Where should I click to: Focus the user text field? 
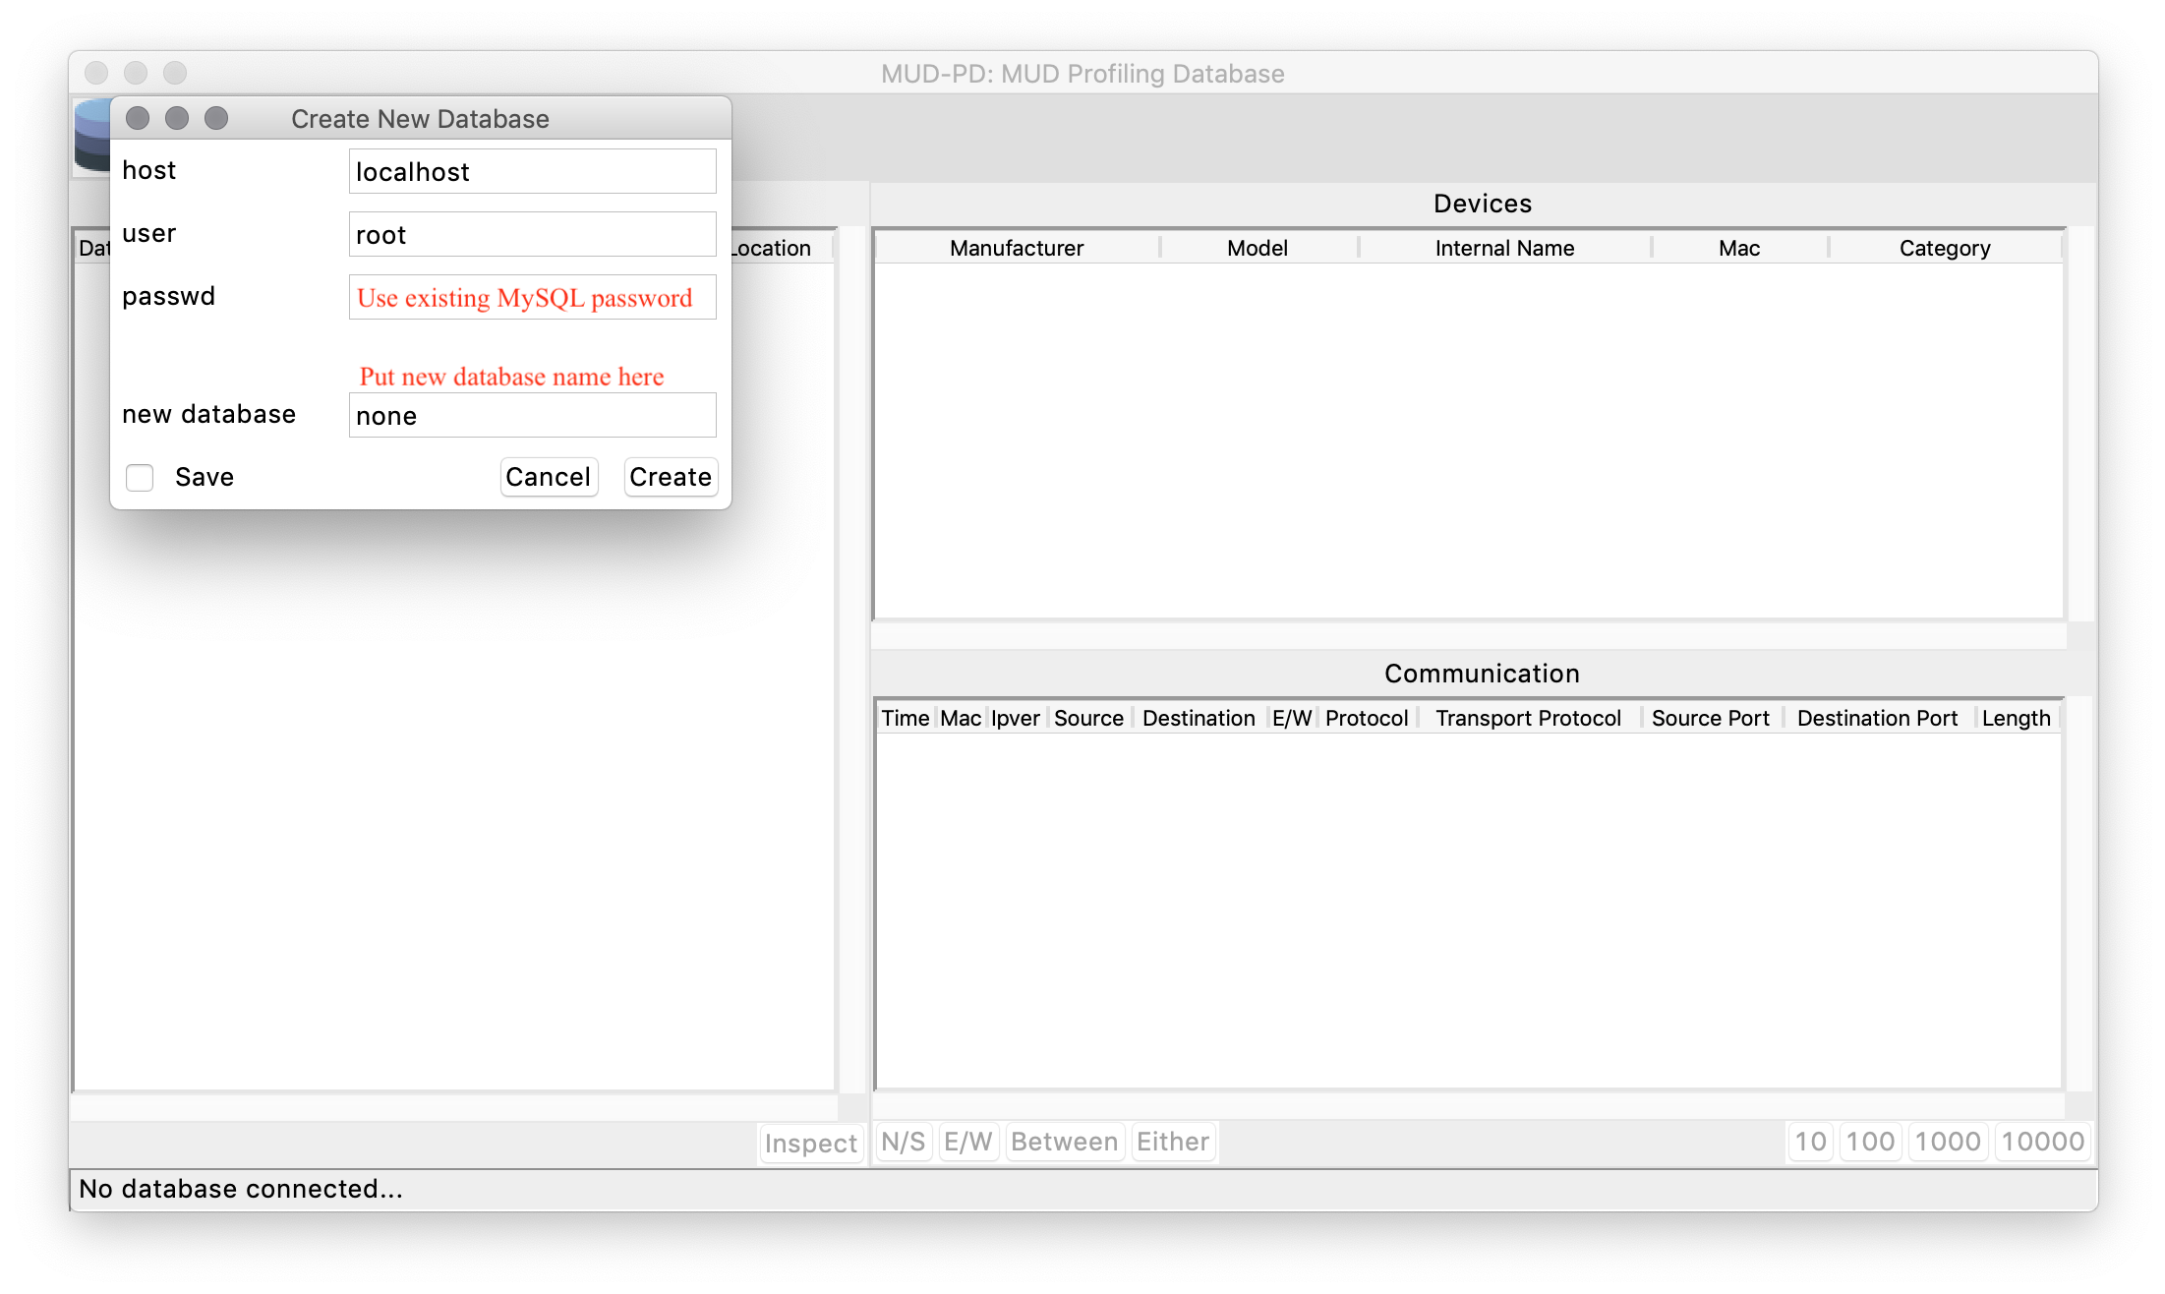tap(532, 235)
